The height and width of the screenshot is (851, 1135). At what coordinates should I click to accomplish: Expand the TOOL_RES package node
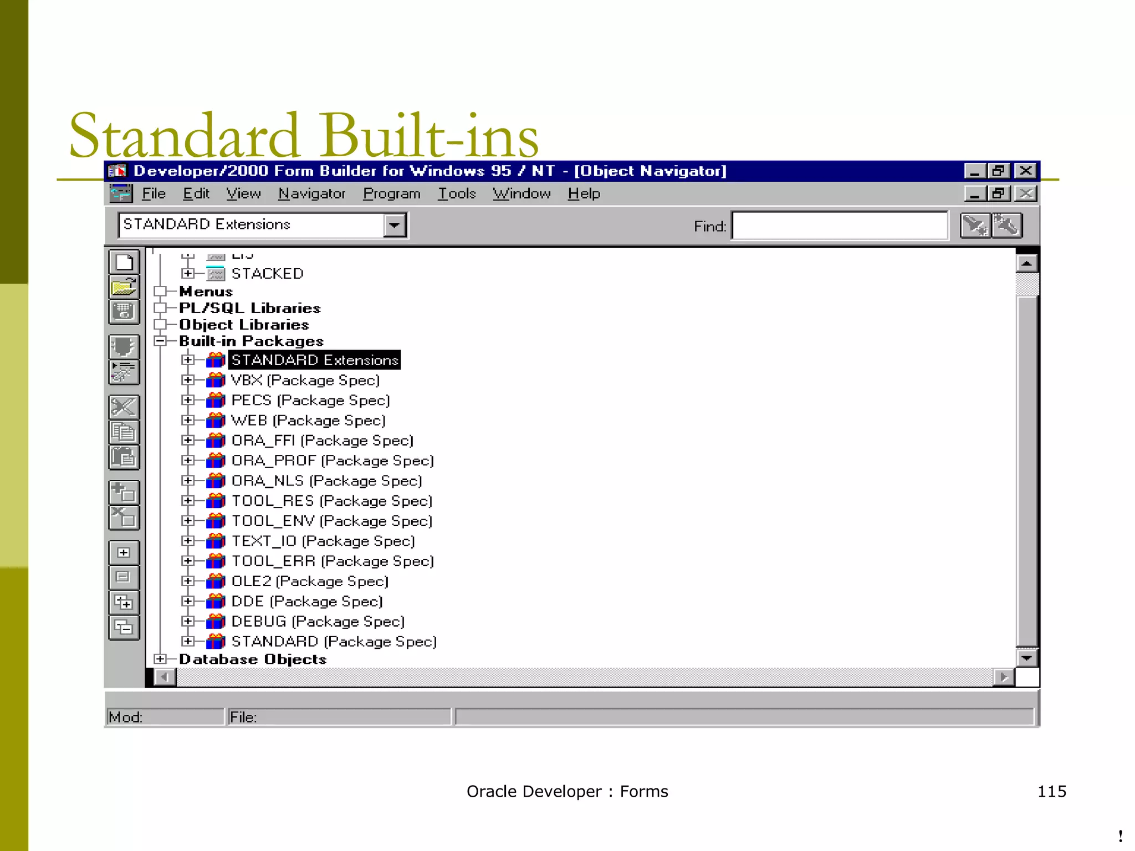[x=188, y=500]
